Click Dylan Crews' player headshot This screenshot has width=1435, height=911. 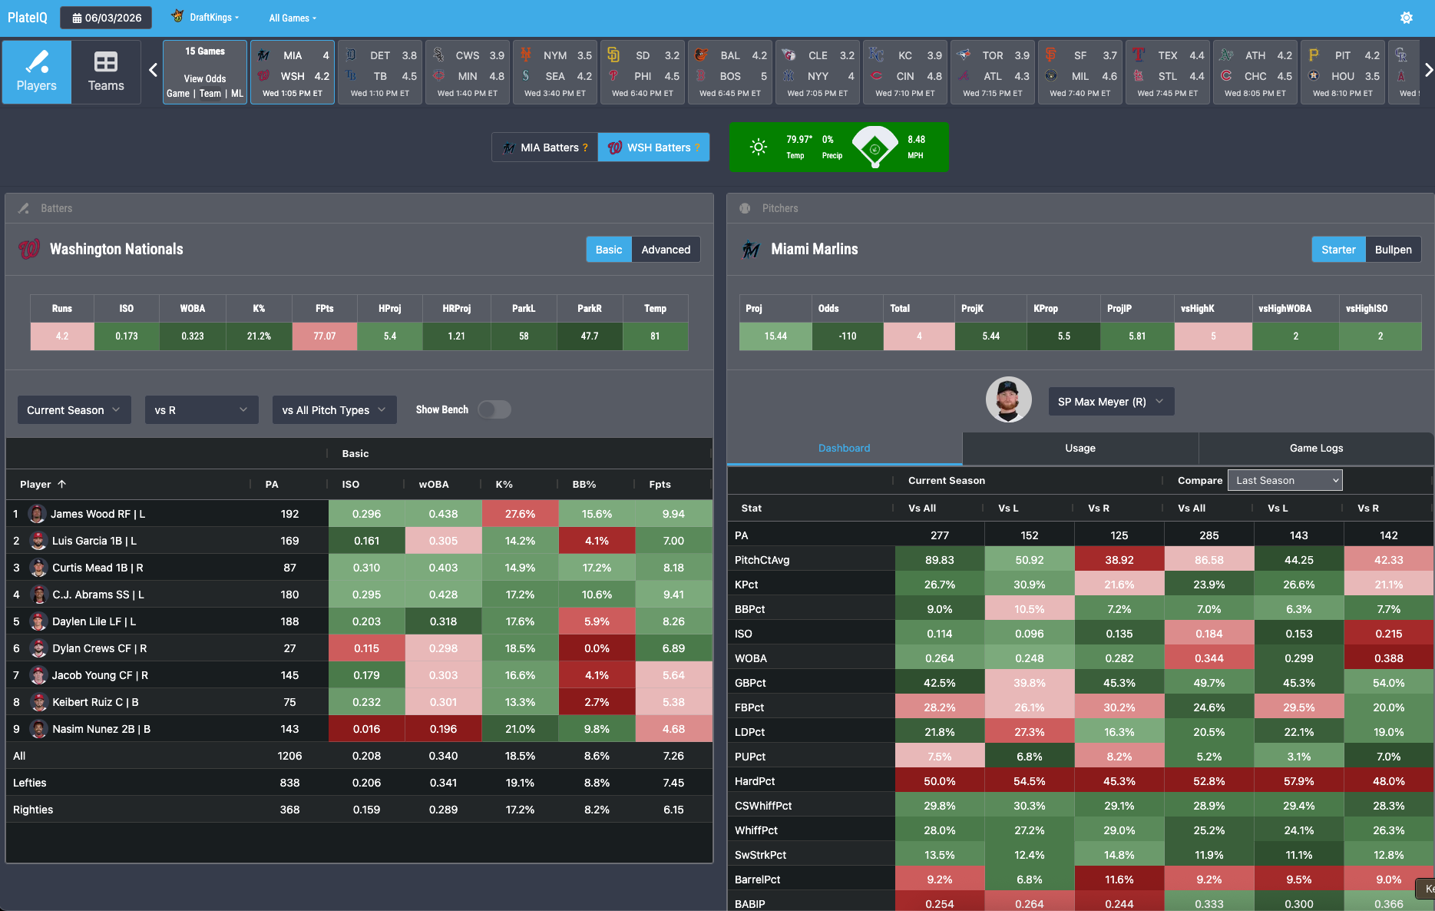coord(38,648)
